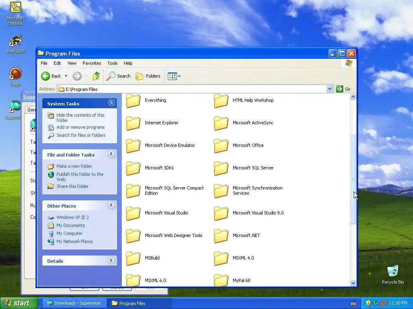Select the MSXML 4.0 folder icon

221,259
